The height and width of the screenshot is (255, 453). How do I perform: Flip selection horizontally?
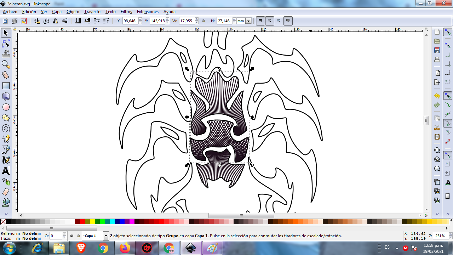[56, 21]
